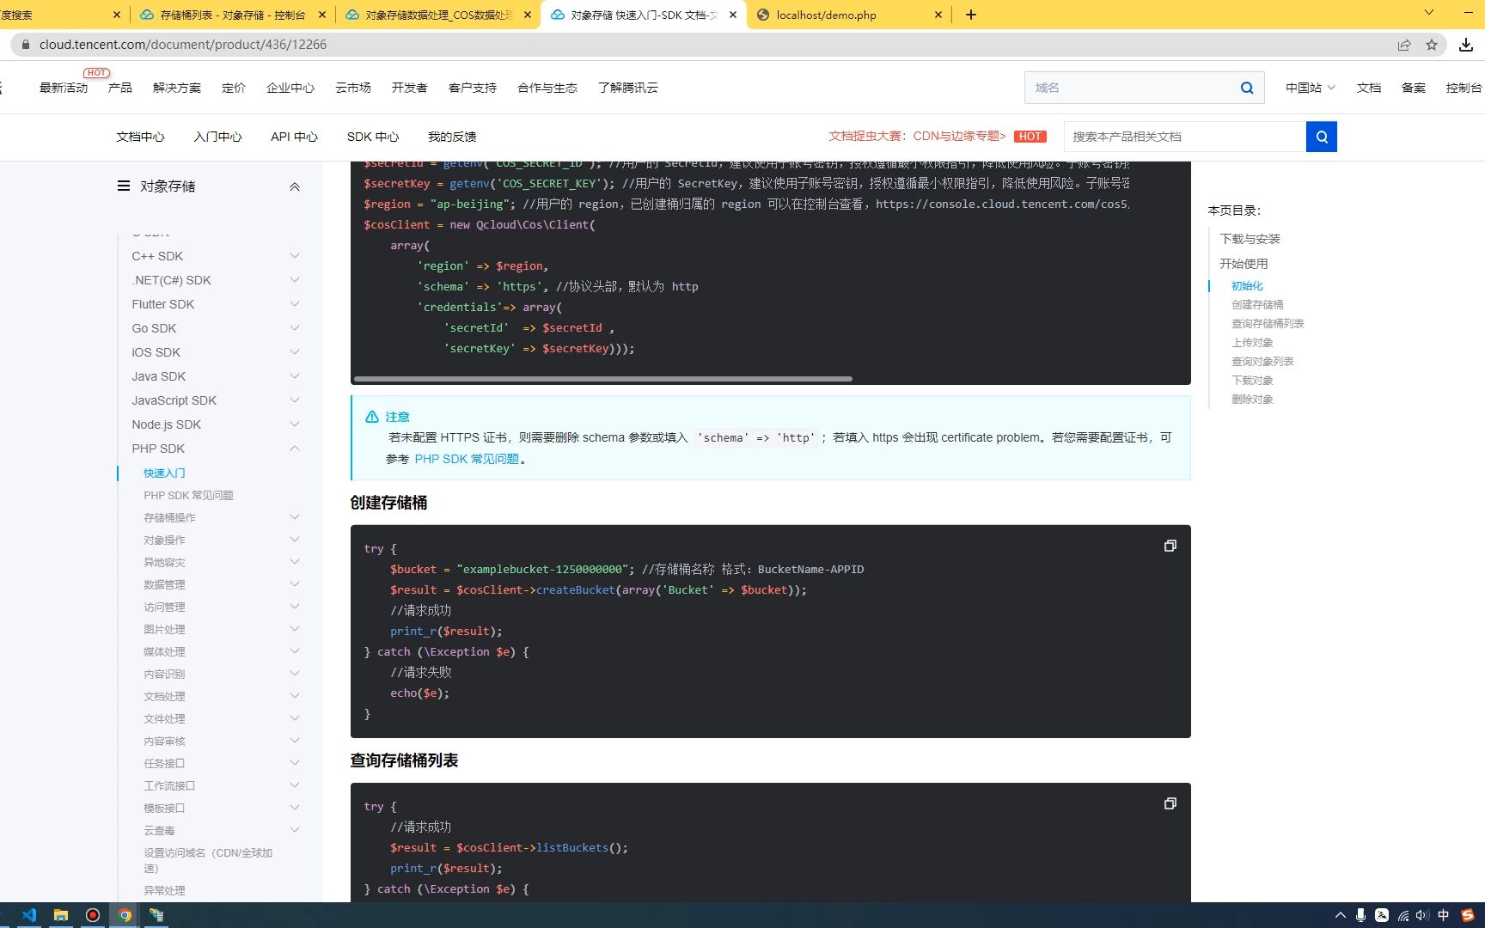Open the 中国站 region dropdown
1485x928 pixels.
[1311, 88]
